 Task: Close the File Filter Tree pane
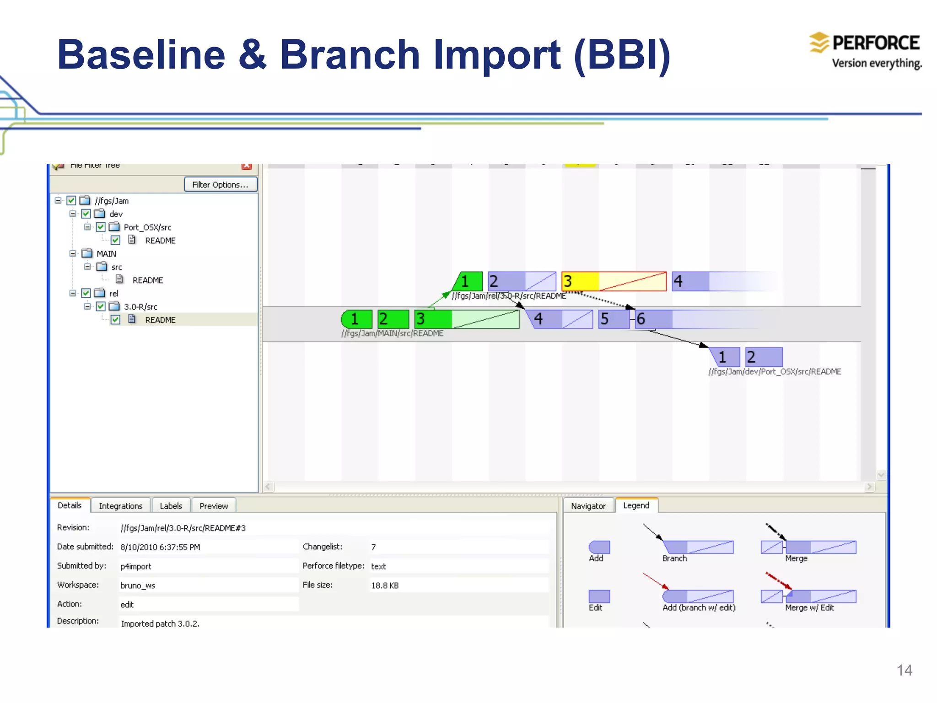pyautogui.click(x=247, y=166)
